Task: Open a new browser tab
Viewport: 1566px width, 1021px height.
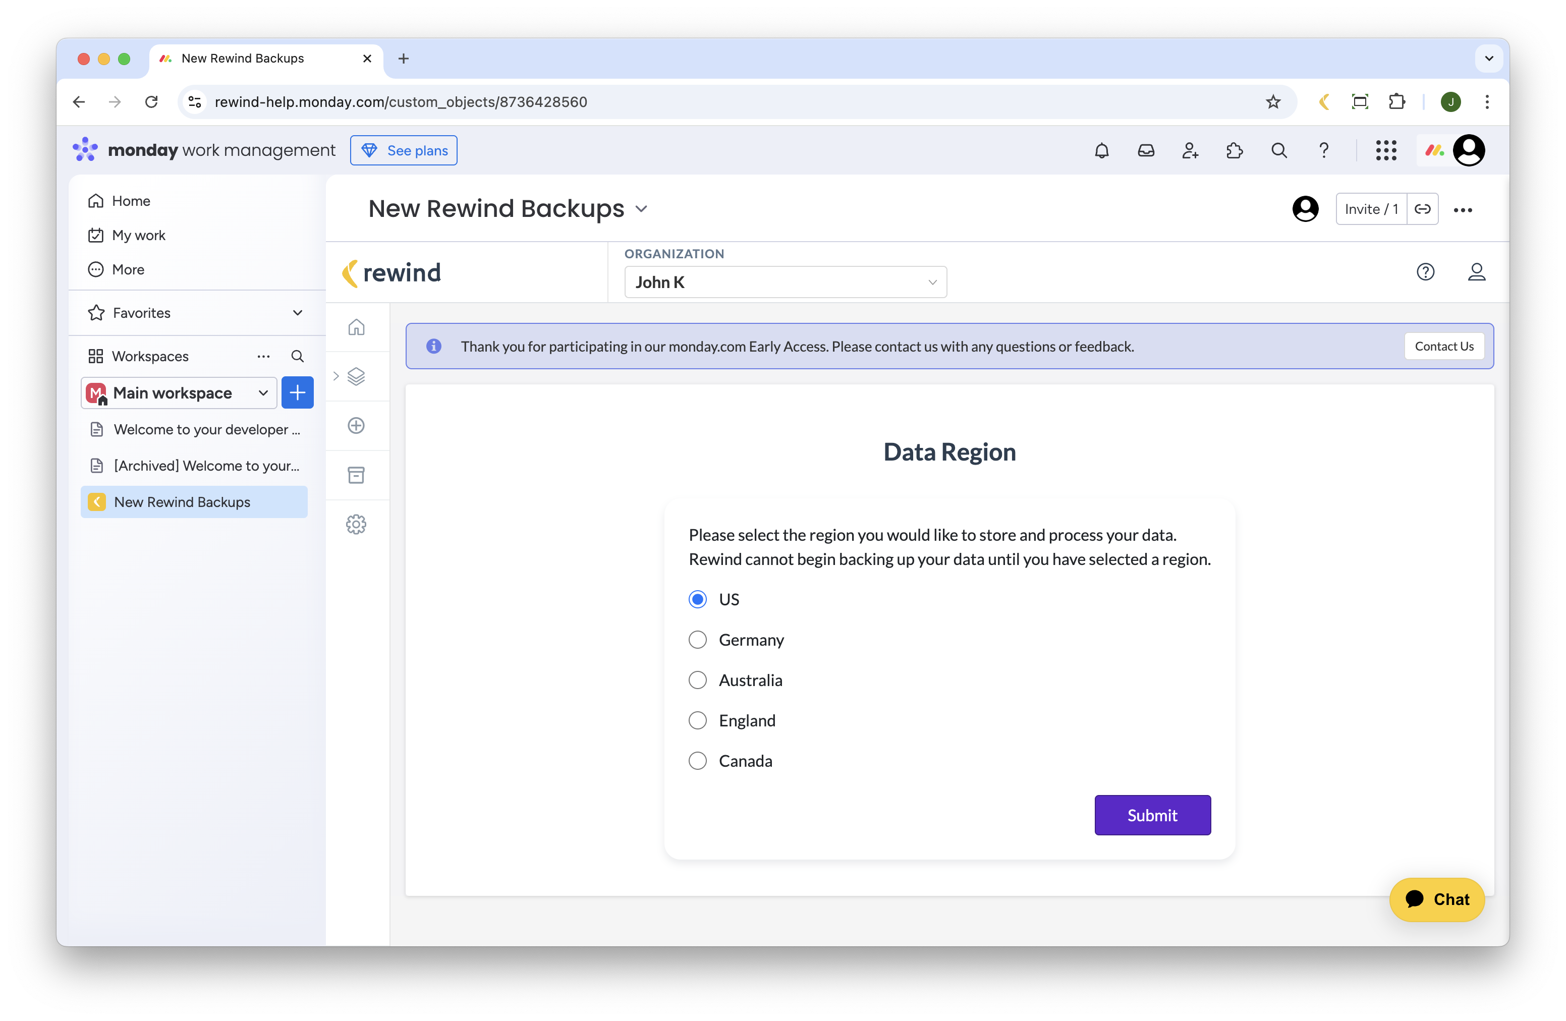Action: pos(403,59)
